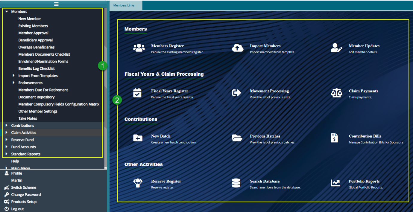The image size is (413, 212).
Task: Open Member Compulsory Fields Configuration Matrix
Action: 59,104
